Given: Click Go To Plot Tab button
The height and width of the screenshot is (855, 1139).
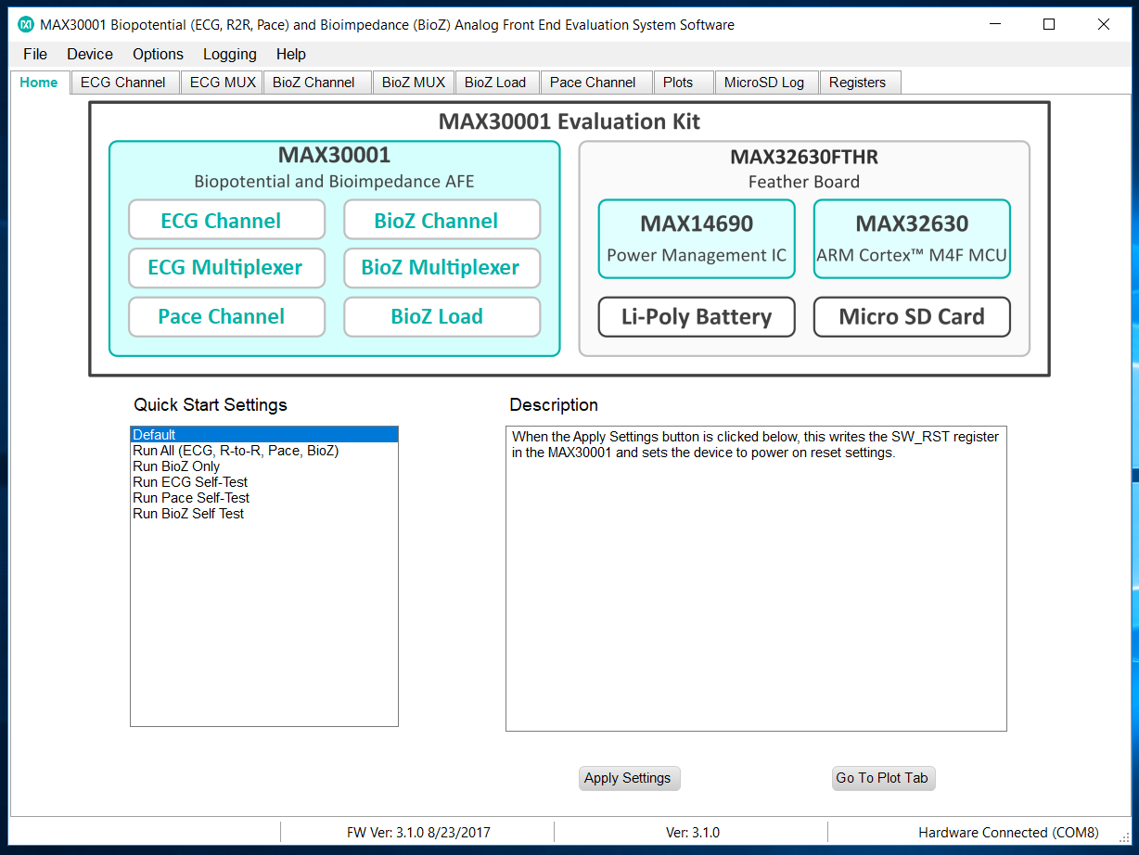Looking at the screenshot, I should click(x=882, y=778).
